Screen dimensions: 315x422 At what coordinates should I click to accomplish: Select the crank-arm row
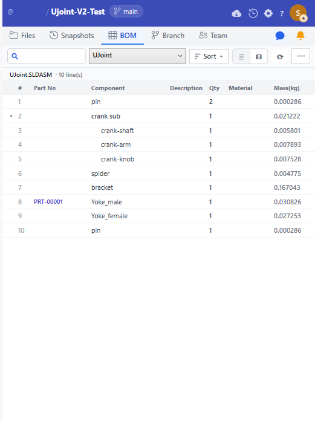[x=158, y=144]
